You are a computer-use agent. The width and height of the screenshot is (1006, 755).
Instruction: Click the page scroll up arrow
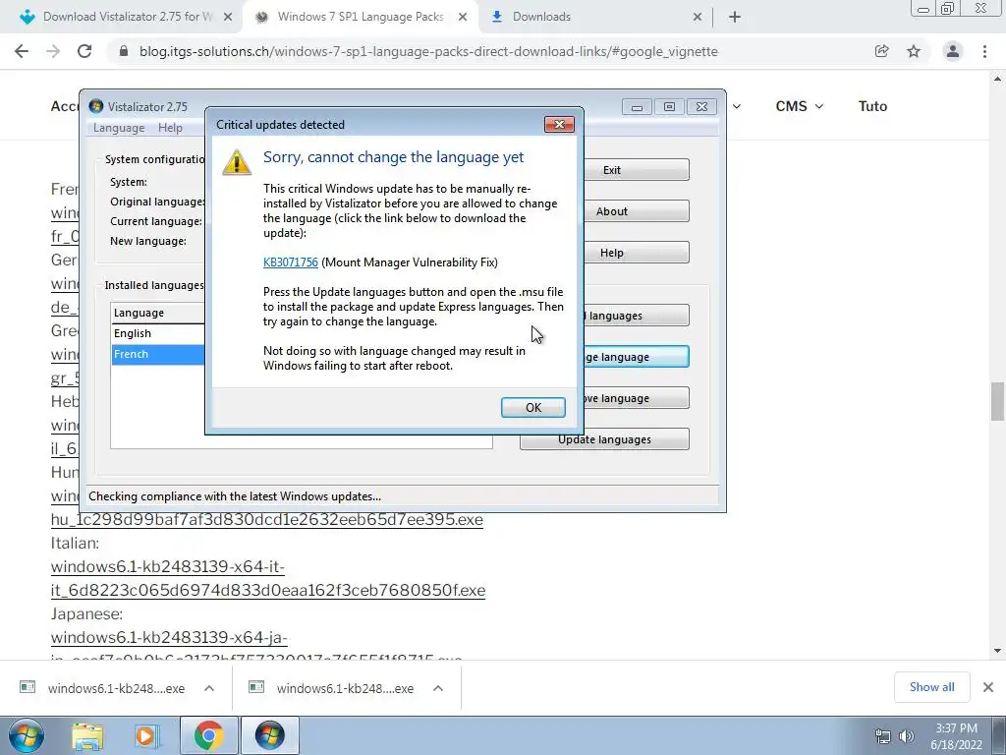coord(997,79)
